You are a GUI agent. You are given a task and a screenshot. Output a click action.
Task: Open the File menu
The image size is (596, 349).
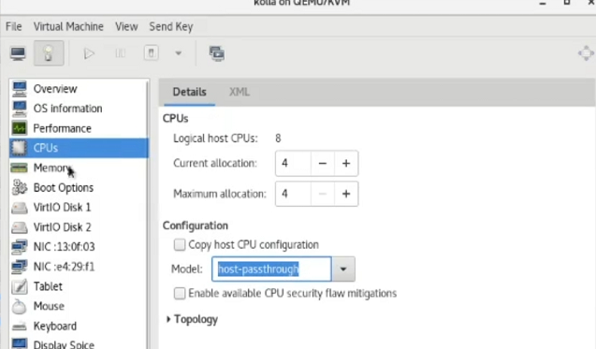(x=14, y=26)
